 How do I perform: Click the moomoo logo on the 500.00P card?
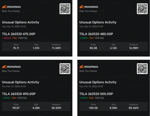coord(89,67)
